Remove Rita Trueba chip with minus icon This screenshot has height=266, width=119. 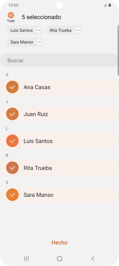point(78,30)
